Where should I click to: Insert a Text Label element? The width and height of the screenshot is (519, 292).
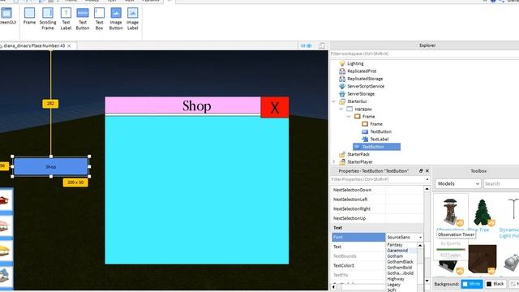click(66, 19)
